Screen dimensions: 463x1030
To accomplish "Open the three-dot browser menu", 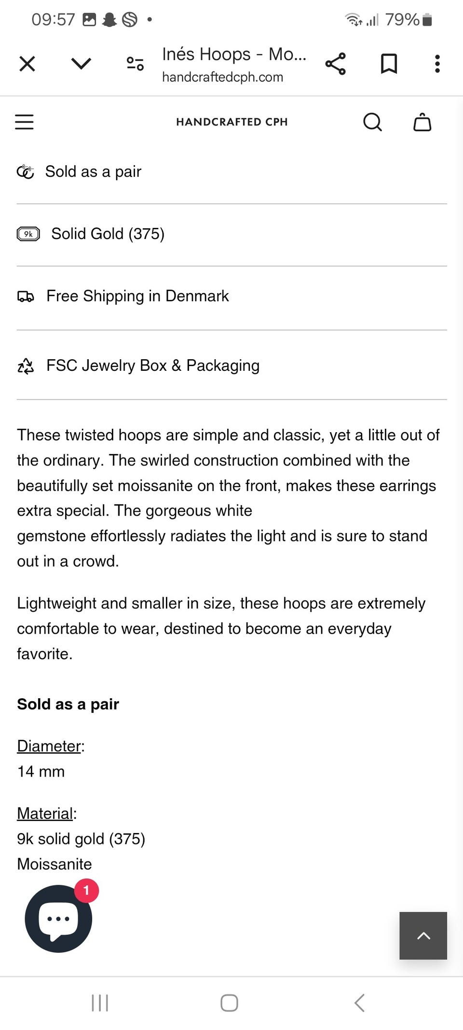I will (437, 64).
